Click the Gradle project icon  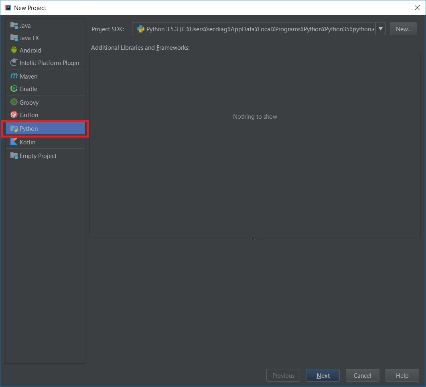(14, 89)
